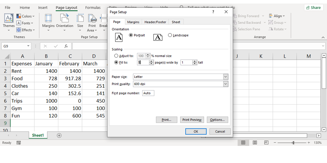Collapse the ribbon with the caret icon
327x163 pixels.
tap(323, 37)
